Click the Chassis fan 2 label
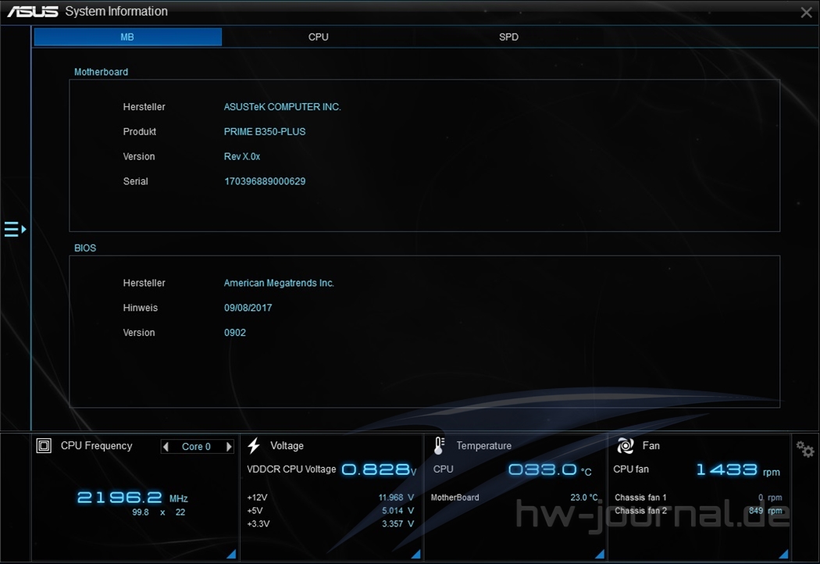 point(640,511)
